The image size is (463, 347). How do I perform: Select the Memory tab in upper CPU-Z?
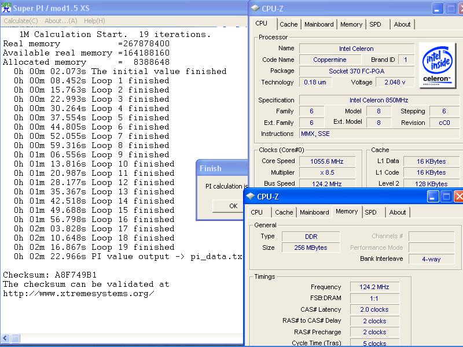pos(351,24)
